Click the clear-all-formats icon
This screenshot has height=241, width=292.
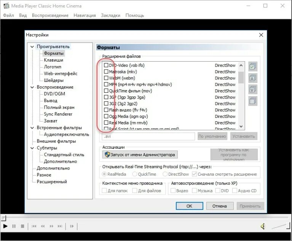tap(253, 101)
